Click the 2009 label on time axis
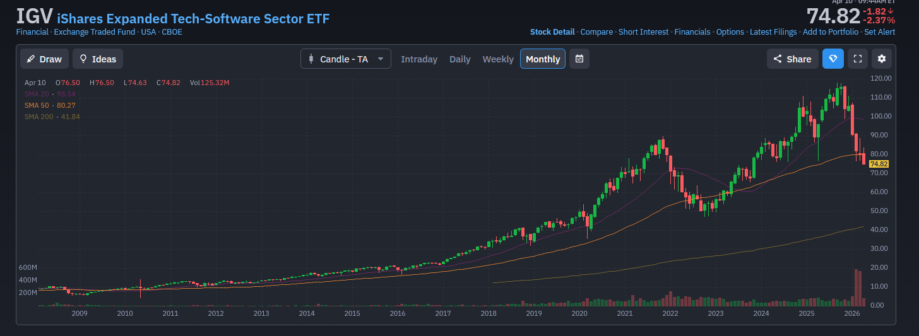Screen dimensions: 919x336 click(x=79, y=313)
